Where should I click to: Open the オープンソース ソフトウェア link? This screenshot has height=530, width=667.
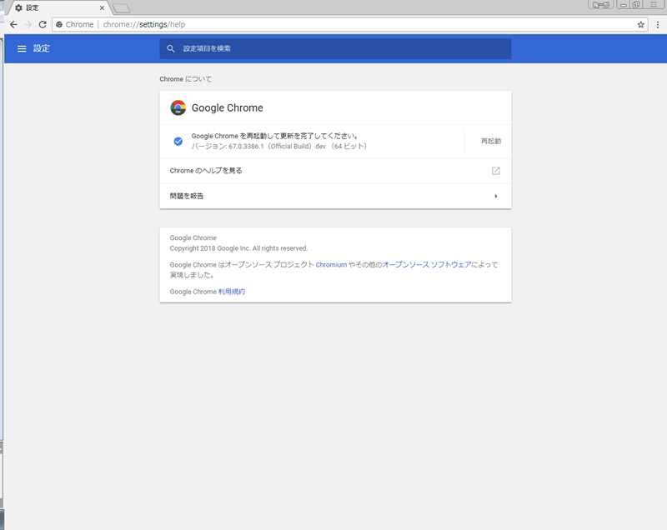[x=427, y=265]
